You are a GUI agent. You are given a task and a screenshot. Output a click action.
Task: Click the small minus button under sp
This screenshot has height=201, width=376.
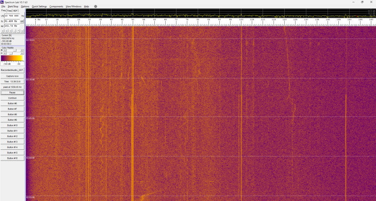pyautogui.click(x=15, y=31)
